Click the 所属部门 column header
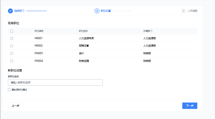Image resolution: width=215 pixels, height=119 pixels. pos(148,31)
